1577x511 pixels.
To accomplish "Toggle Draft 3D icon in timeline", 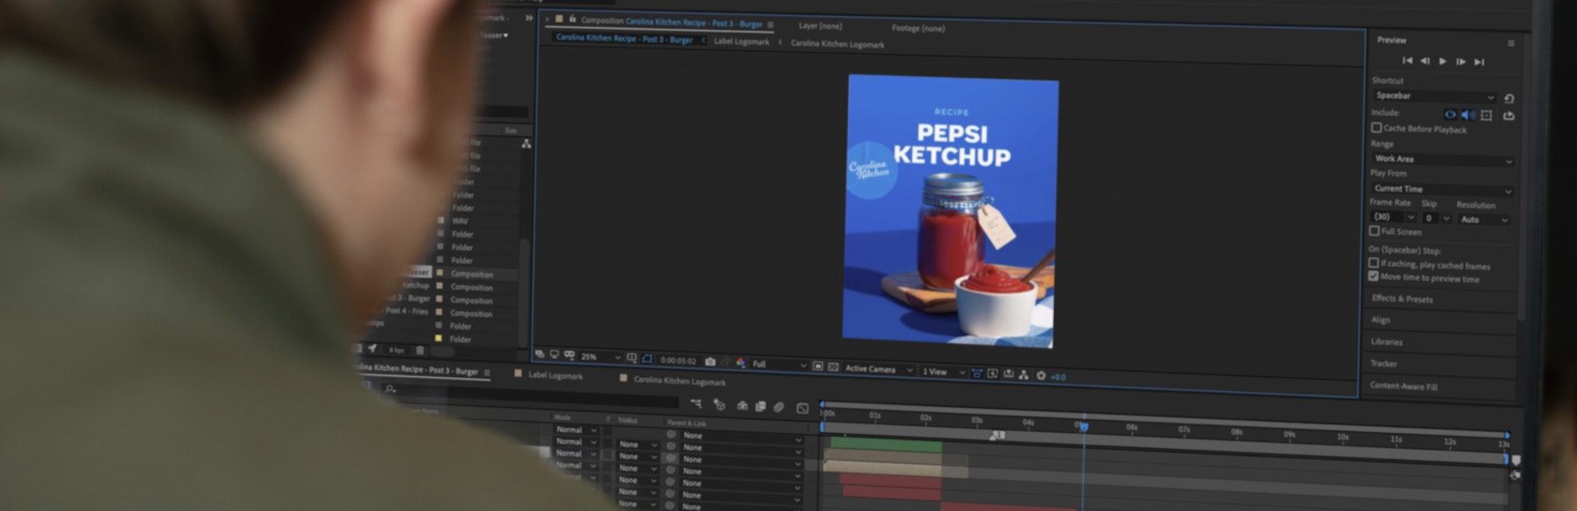I will 719,404.
